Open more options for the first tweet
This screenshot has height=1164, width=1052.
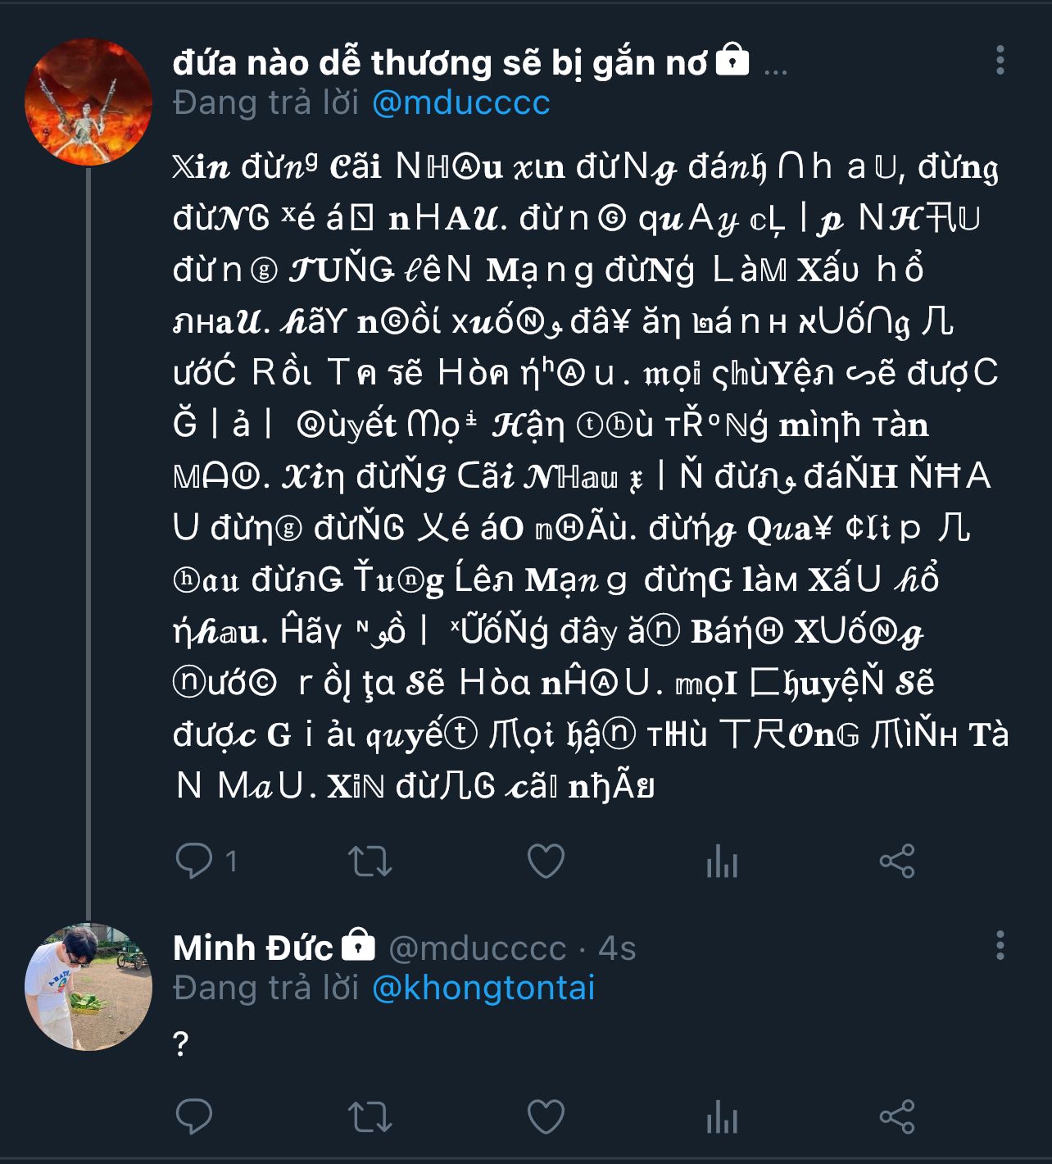1000,61
